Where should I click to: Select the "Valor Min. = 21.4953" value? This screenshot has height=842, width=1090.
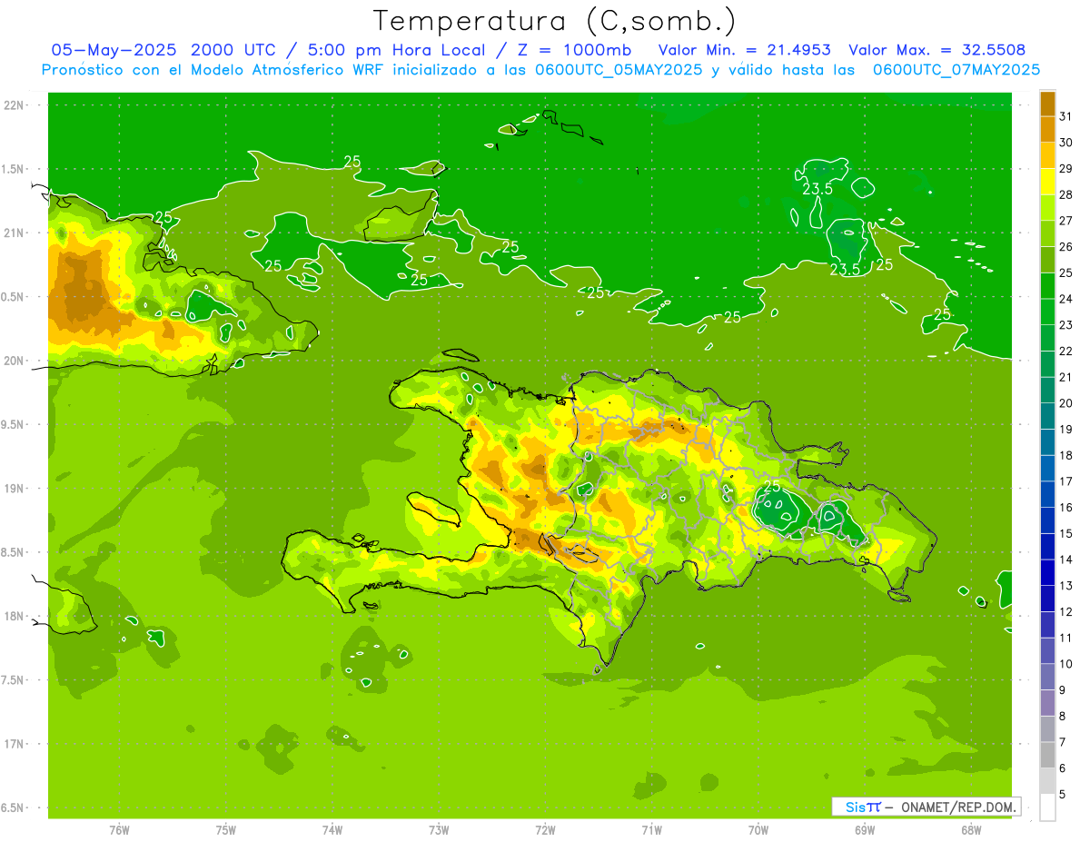pyautogui.click(x=744, y=50)
